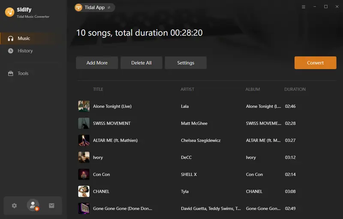Click the album cell in the Ivory row
343x219 pixels.
click(x=251, y=157)
